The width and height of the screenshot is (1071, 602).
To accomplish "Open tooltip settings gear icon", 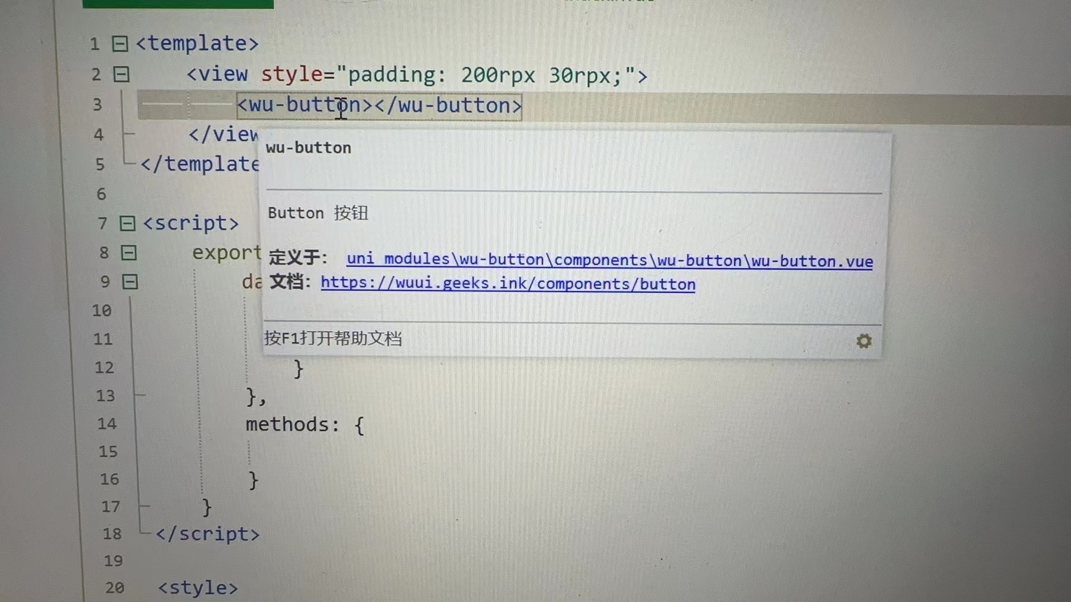I will coord(863,341).
